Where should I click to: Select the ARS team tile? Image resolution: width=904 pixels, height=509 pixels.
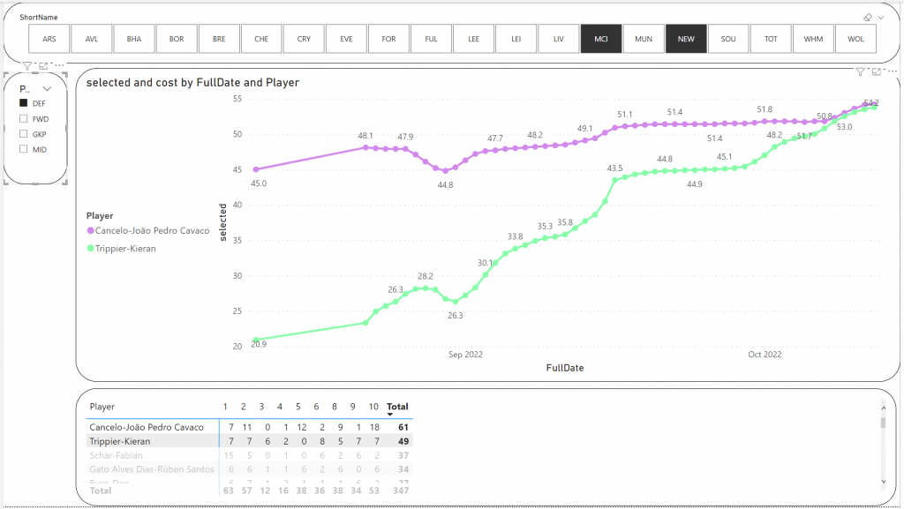coord(49,39)
